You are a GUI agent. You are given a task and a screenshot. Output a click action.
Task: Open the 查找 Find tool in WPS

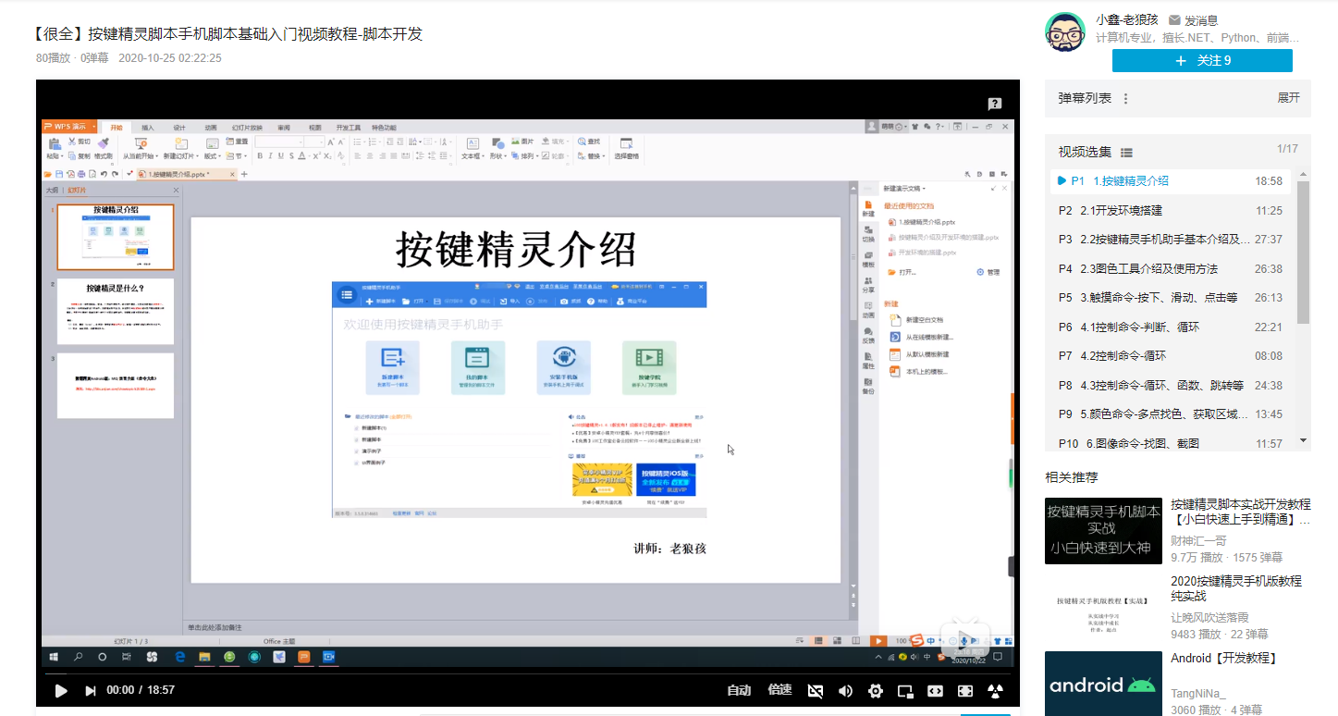point(589,141)
